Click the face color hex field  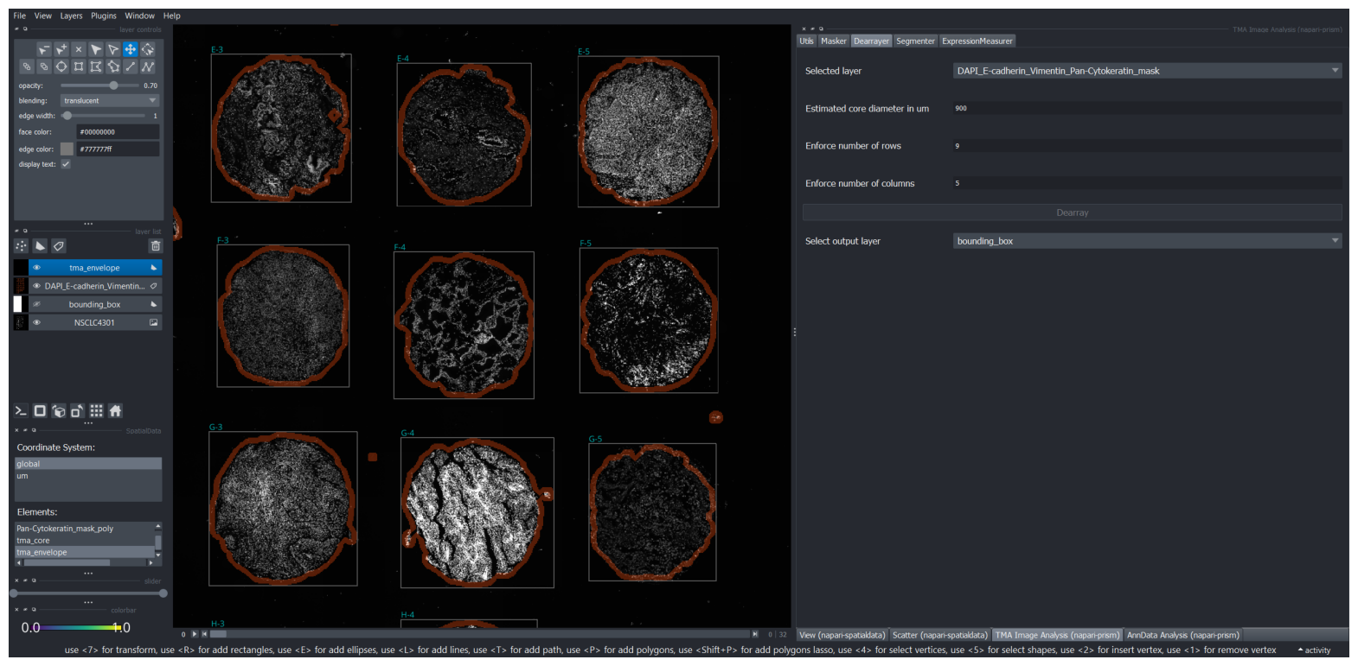click(x=118, y=132)
